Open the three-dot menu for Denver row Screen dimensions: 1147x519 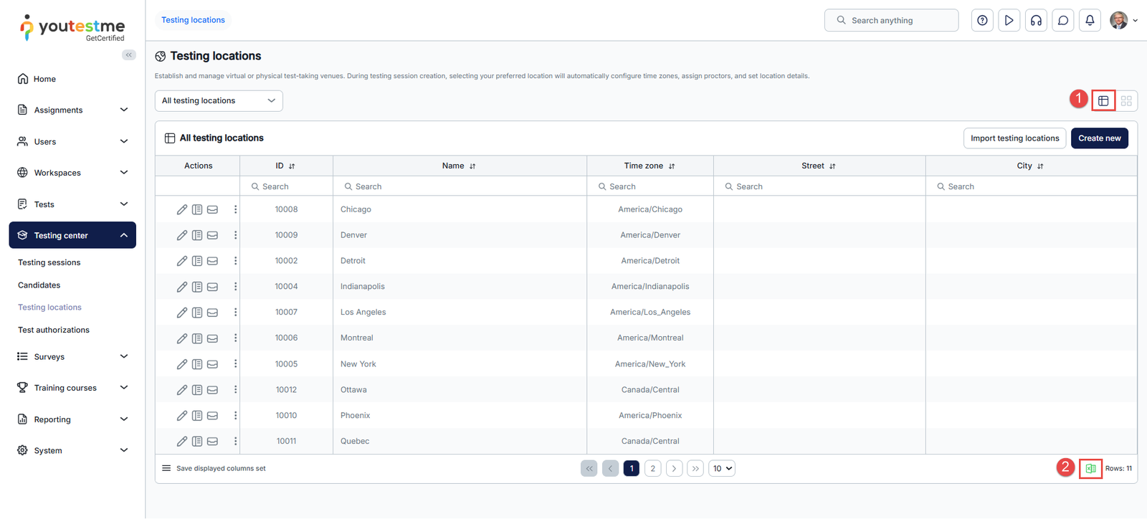[235, 235]
